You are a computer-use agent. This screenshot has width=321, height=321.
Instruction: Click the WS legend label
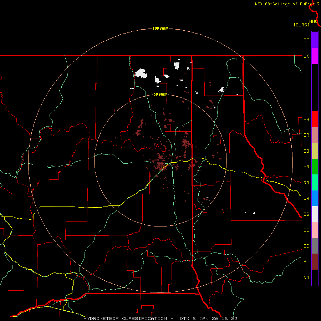pyautogui.click(x=306, y=199)
